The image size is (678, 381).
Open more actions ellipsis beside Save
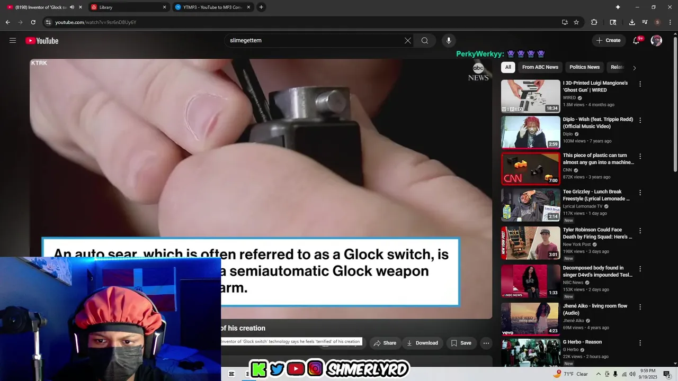tap(486, 343)
